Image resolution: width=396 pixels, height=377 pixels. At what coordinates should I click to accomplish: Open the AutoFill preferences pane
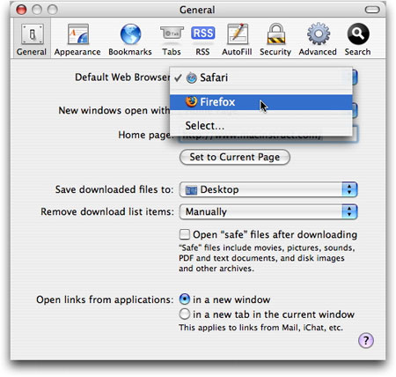tap(237, 40)
